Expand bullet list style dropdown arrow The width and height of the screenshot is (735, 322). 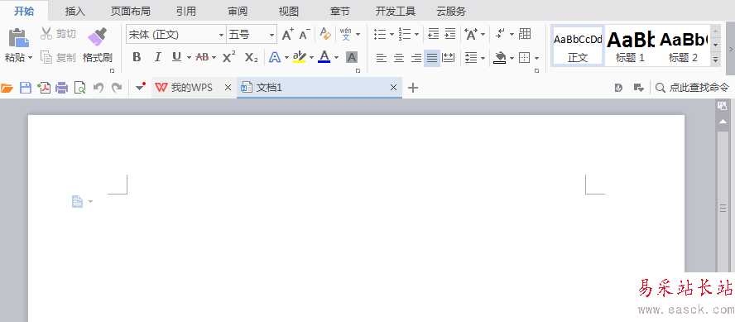coord(392,34)
